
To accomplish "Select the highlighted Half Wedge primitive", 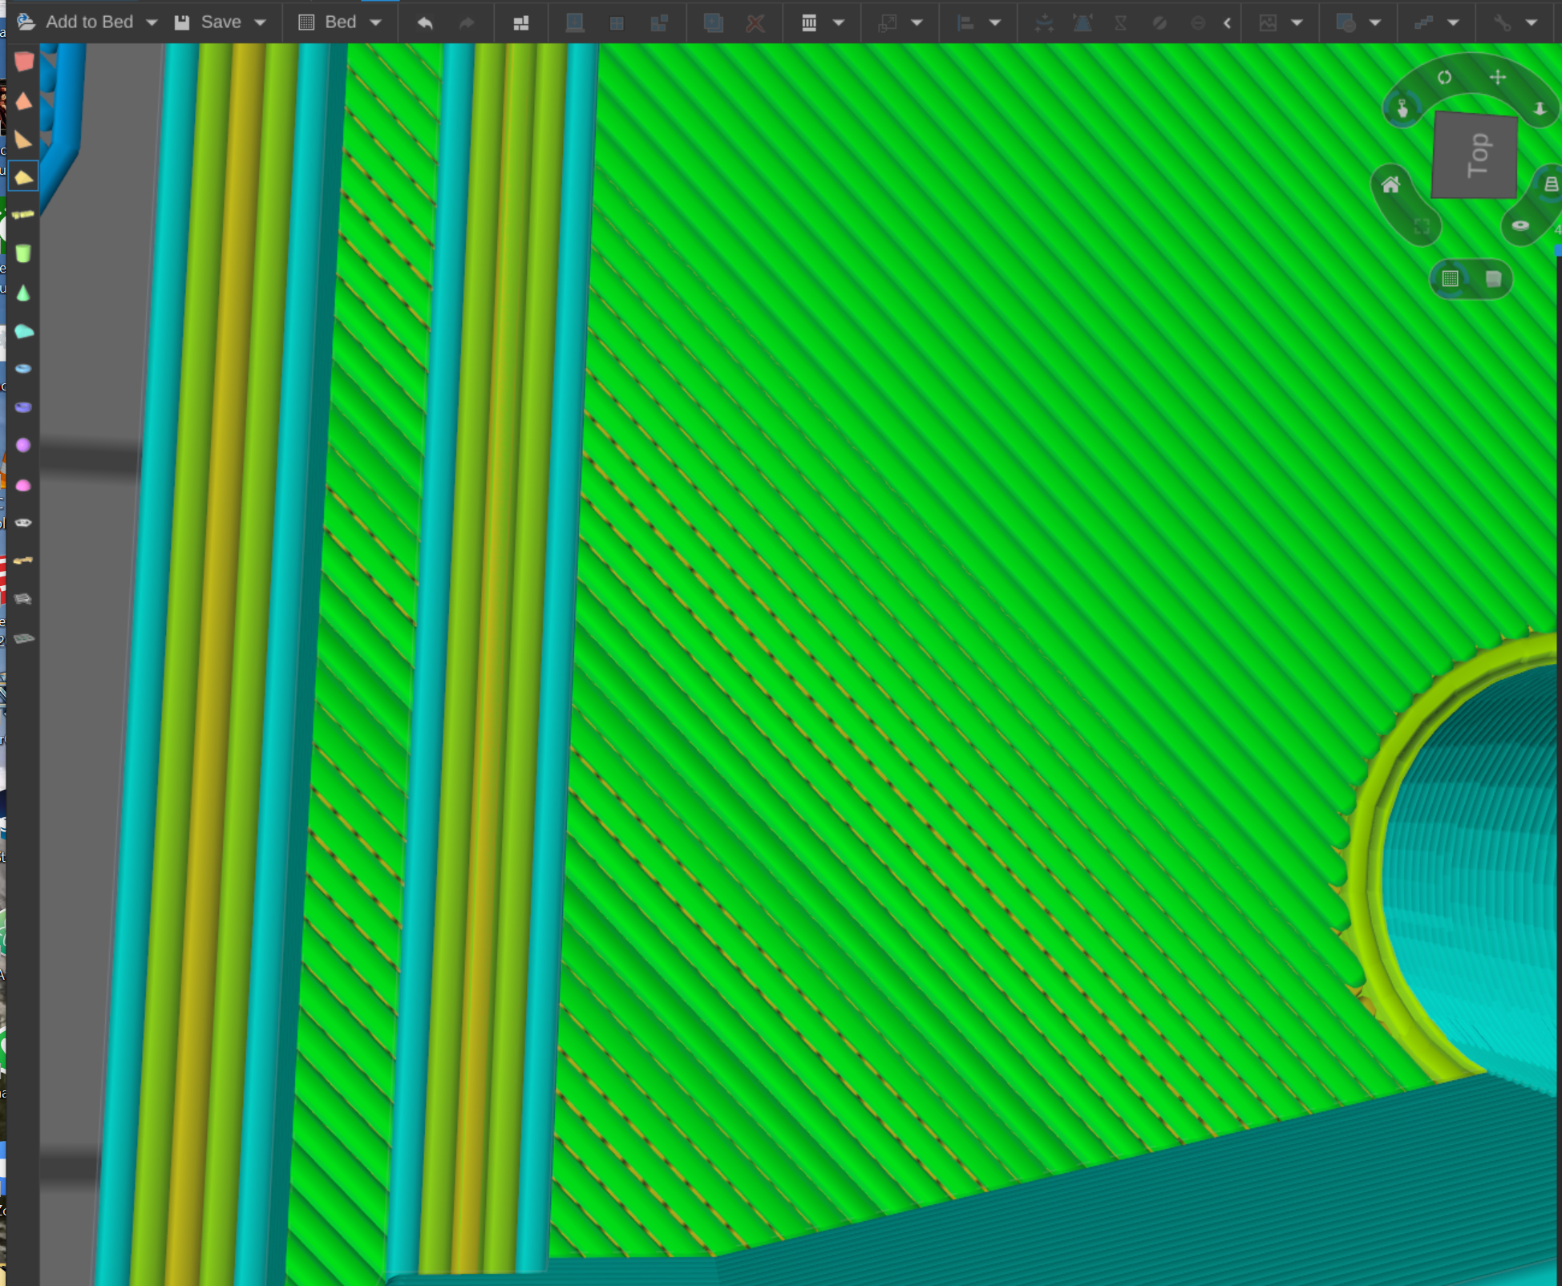I will 23,177.
